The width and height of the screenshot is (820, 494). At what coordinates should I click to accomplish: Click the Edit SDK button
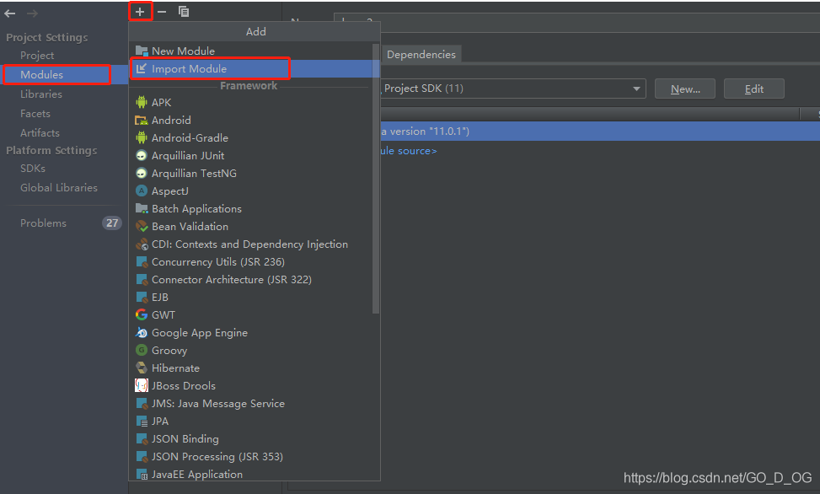tap(754, 89)
